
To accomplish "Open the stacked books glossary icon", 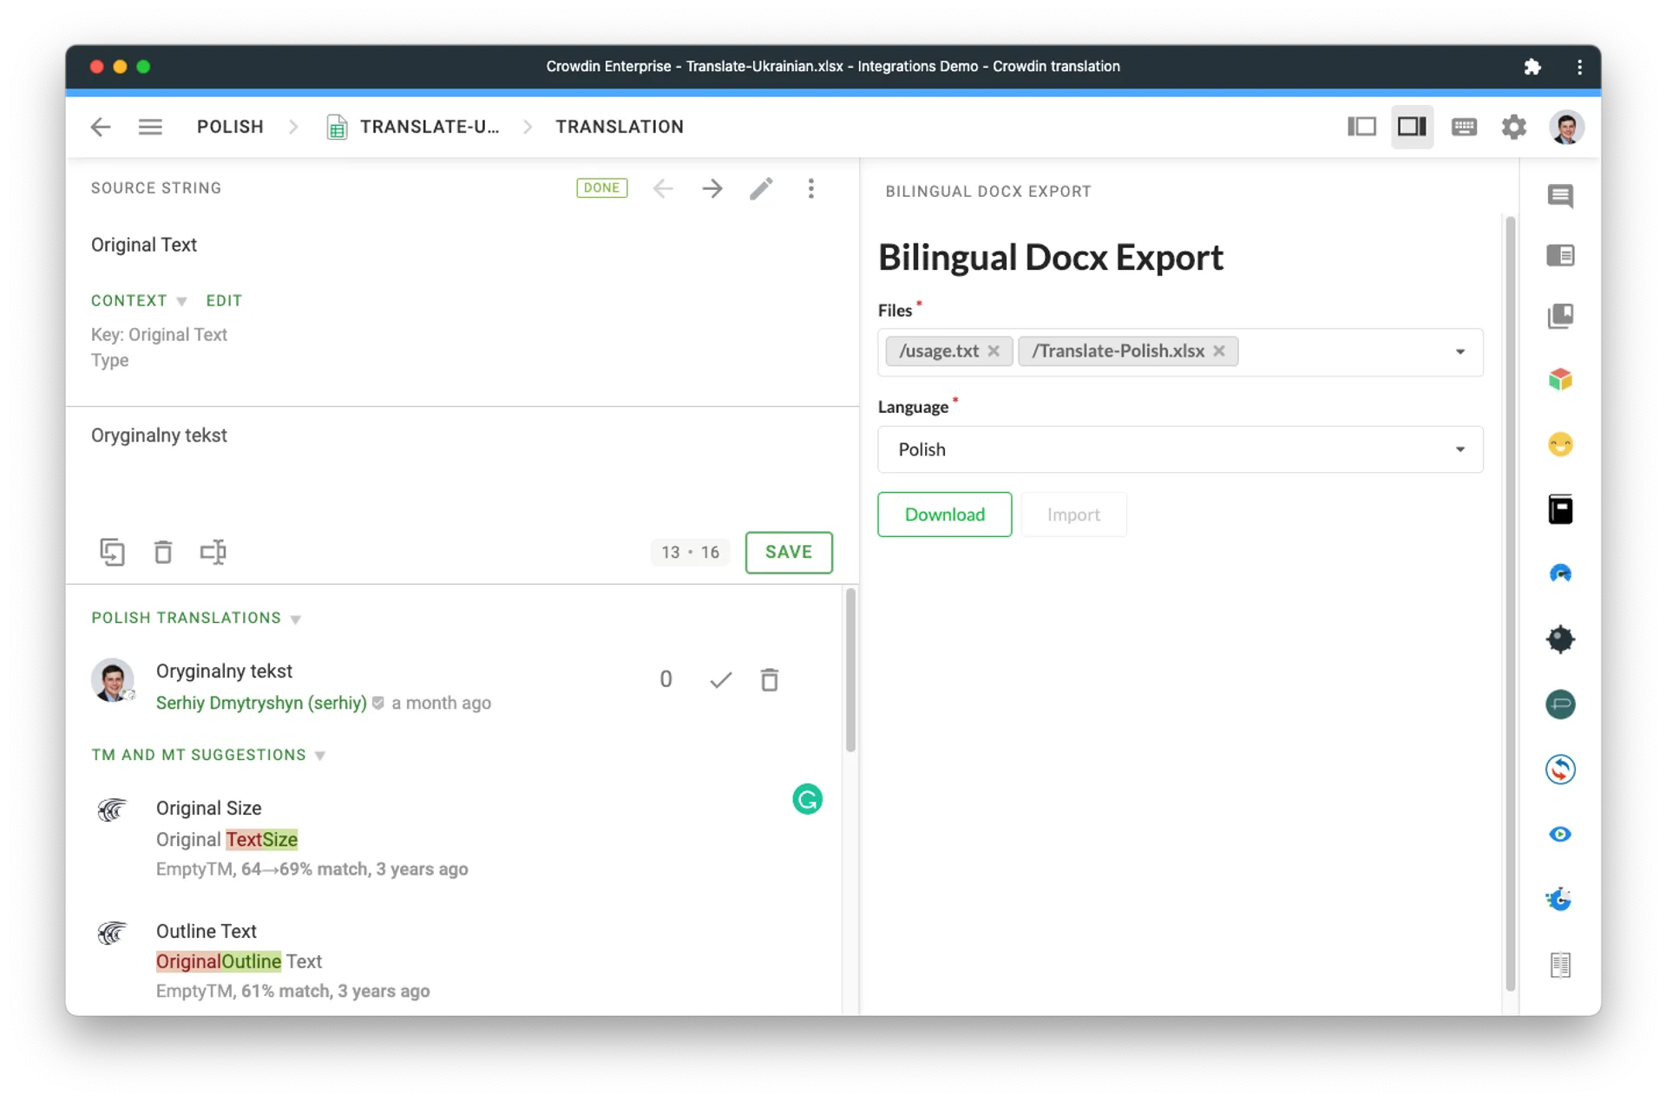I will point(1559,316).
